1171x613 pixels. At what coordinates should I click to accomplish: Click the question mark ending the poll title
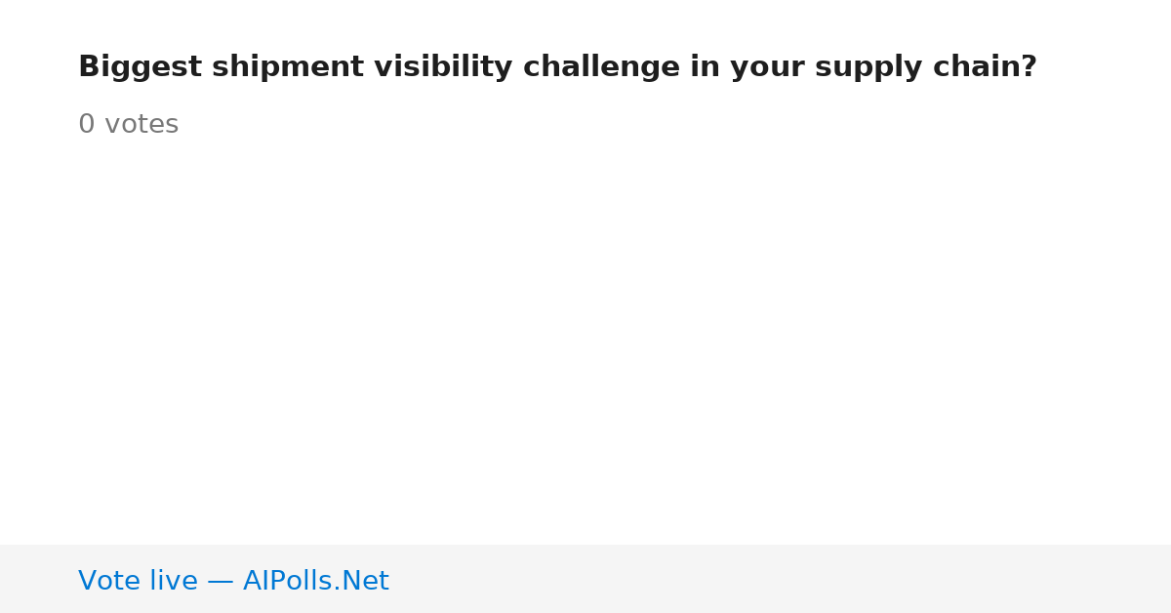coord(1029,67)
